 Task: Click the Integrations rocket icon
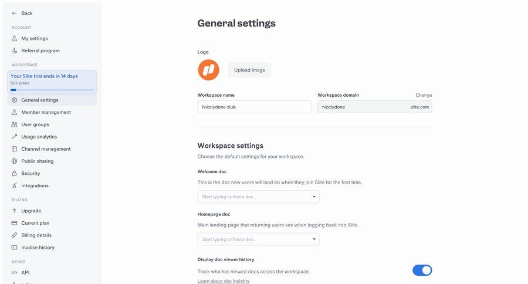[x=15, y=186]
